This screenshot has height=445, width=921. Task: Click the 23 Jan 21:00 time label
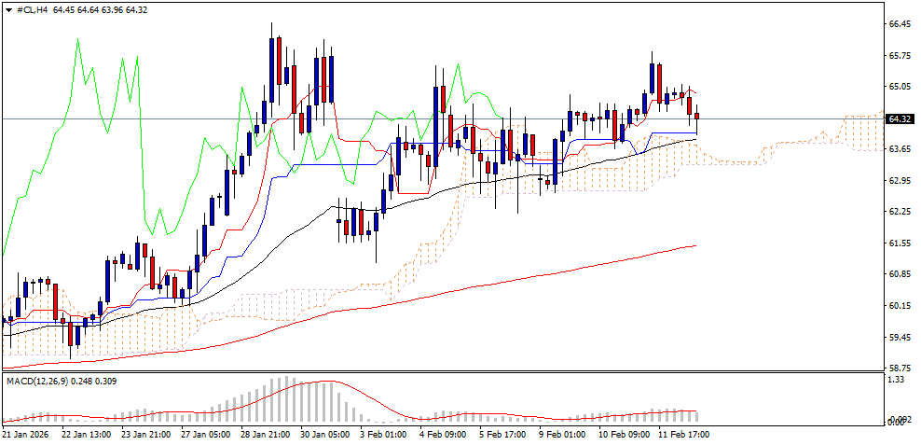pos(145,435)
